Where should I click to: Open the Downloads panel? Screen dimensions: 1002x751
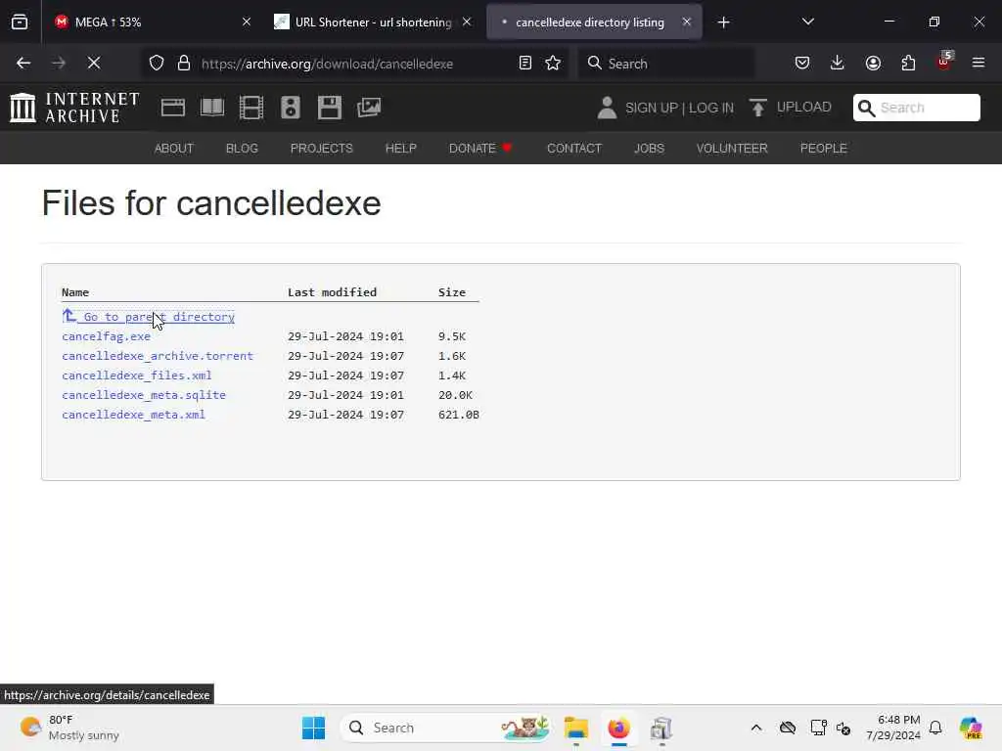tap(838, 64)
